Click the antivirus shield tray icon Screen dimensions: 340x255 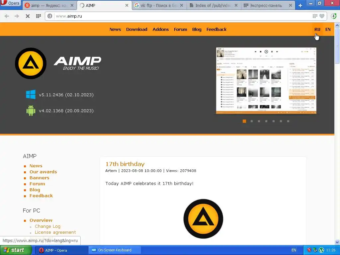pos(309,250)
